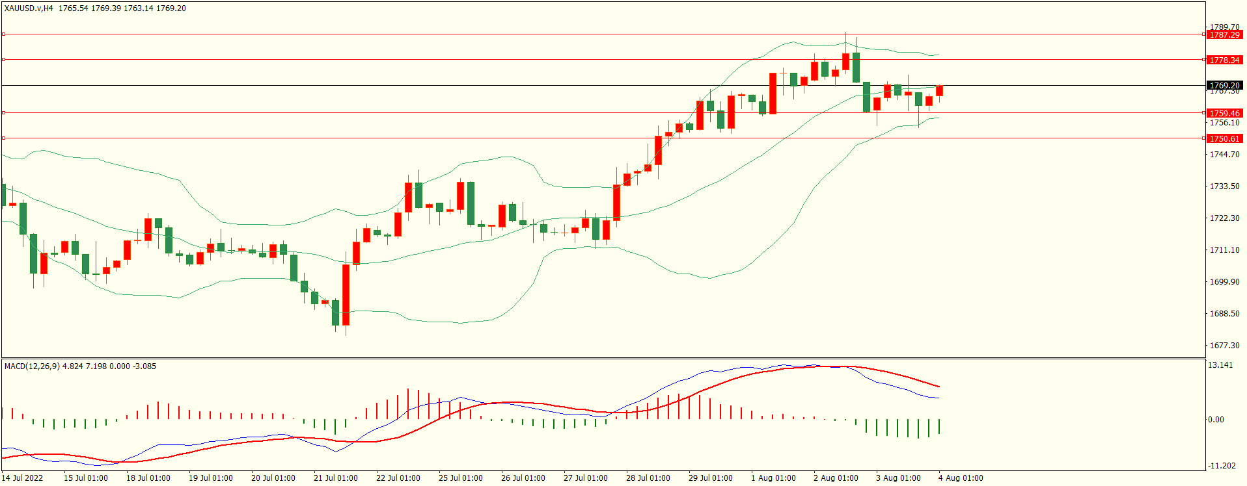Click the 21 Jul 01:00 time label

tap(336, 478)
